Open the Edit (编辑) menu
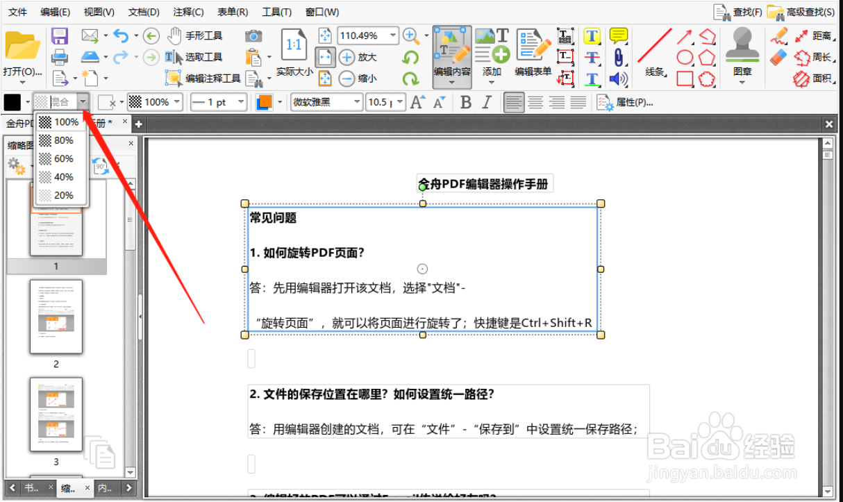The height and width of the screenshot is (502, 843). coord(55,12)
